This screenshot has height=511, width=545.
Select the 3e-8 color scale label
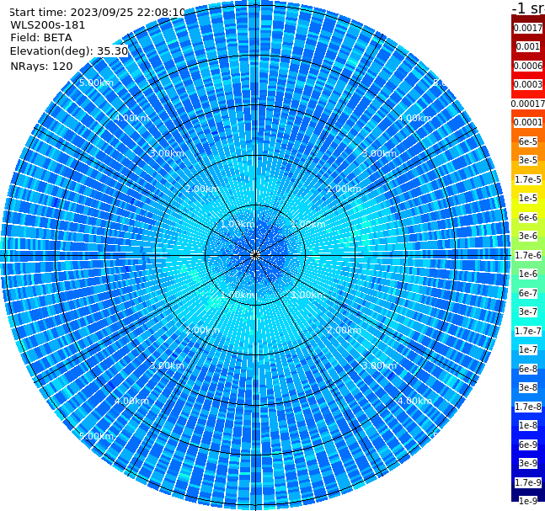pos(528,387)
